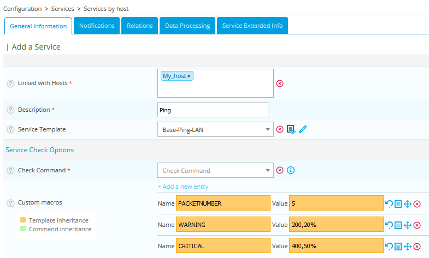
Task: Show help for Description field
Action: (10, 110)
